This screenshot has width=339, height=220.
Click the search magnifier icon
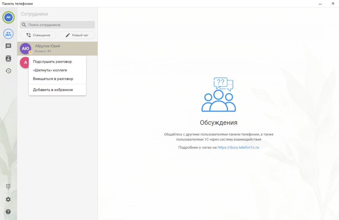pyautogui.click(x=24, y=25)
